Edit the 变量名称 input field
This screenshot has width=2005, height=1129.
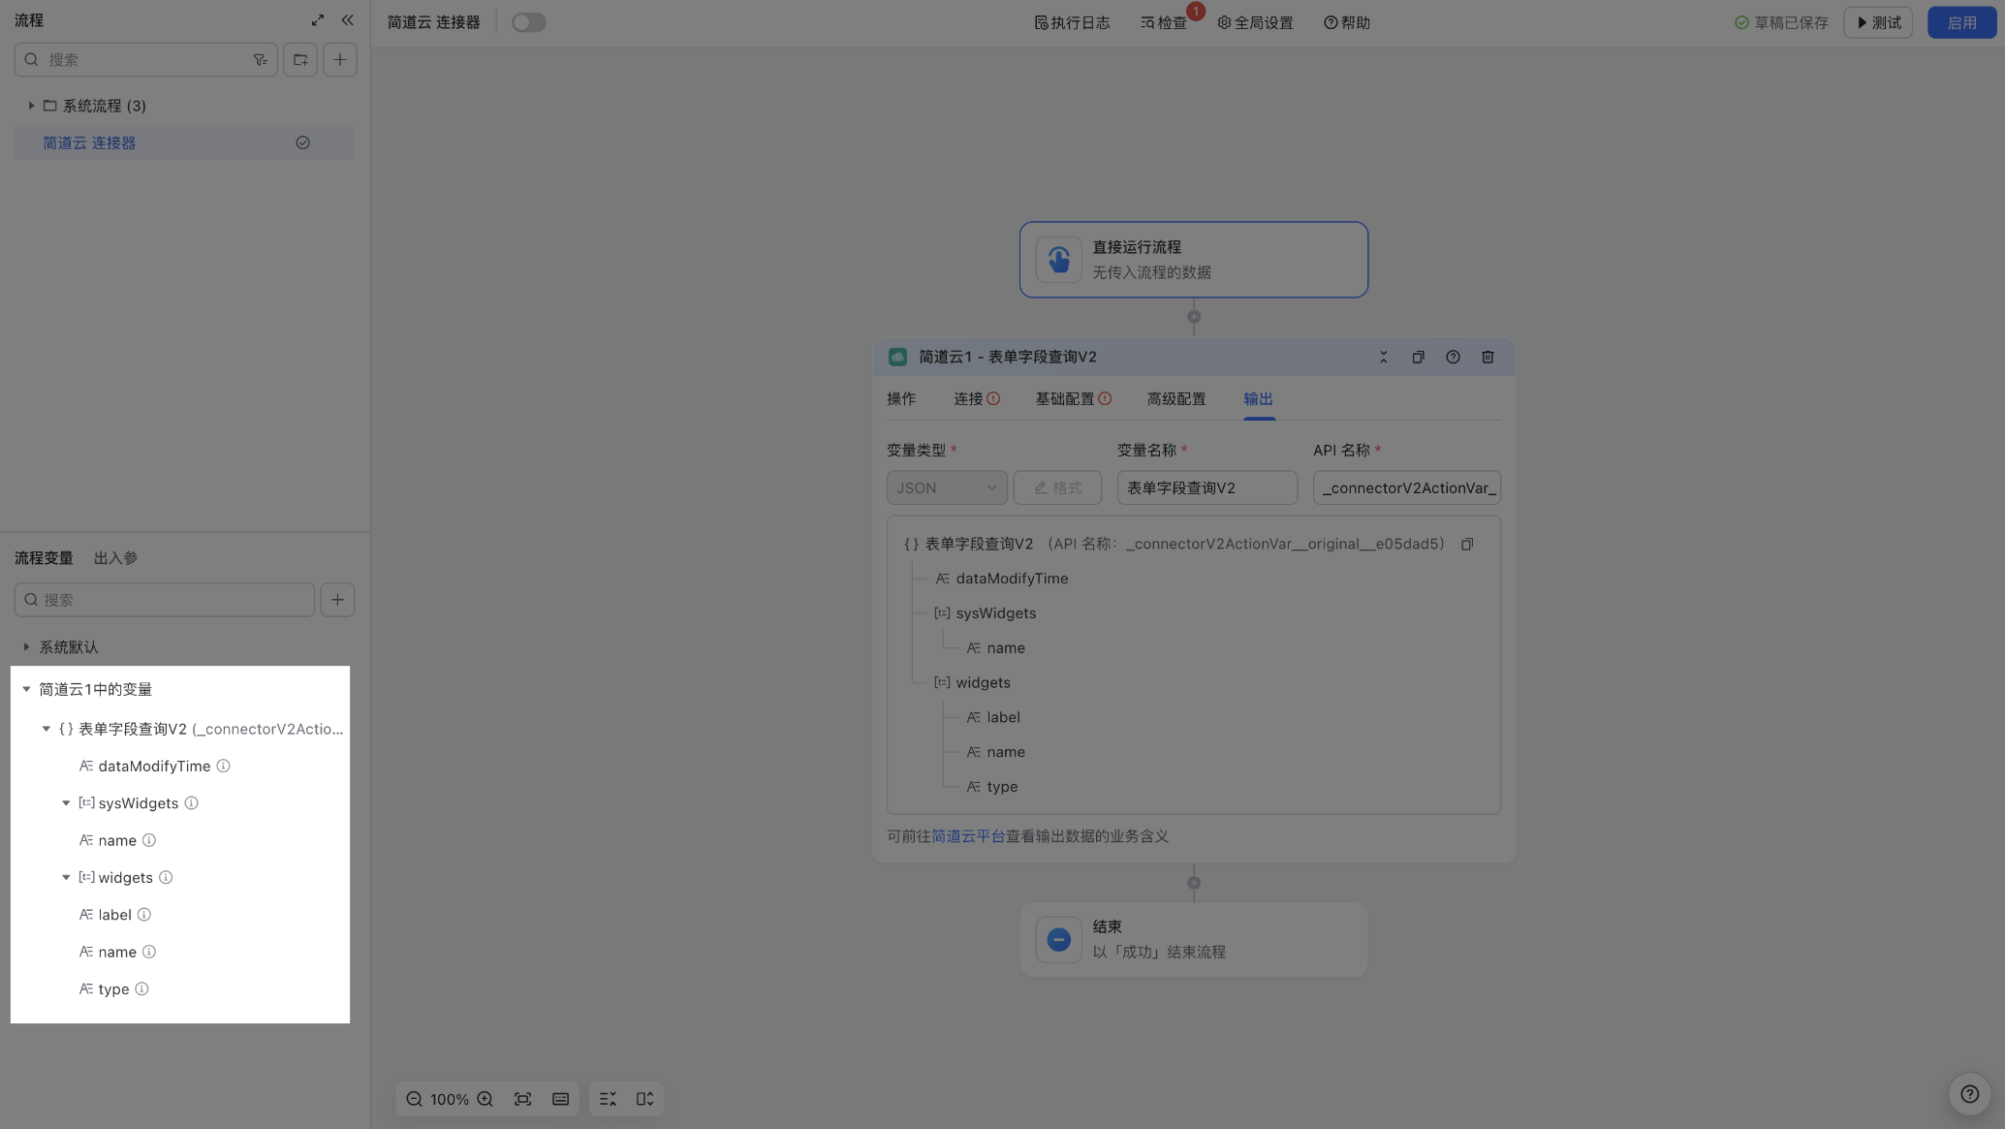pos(1206,487)
